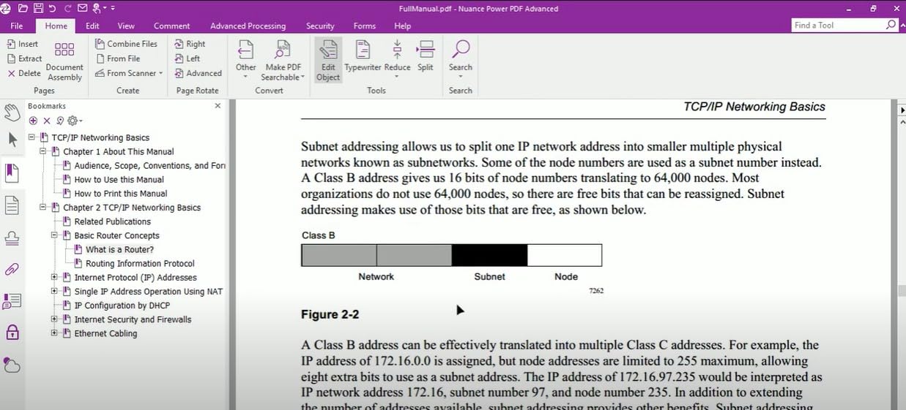Screen dimensions: 906x410
Task: Rotate page Right
Action: (x=190, y=44)
